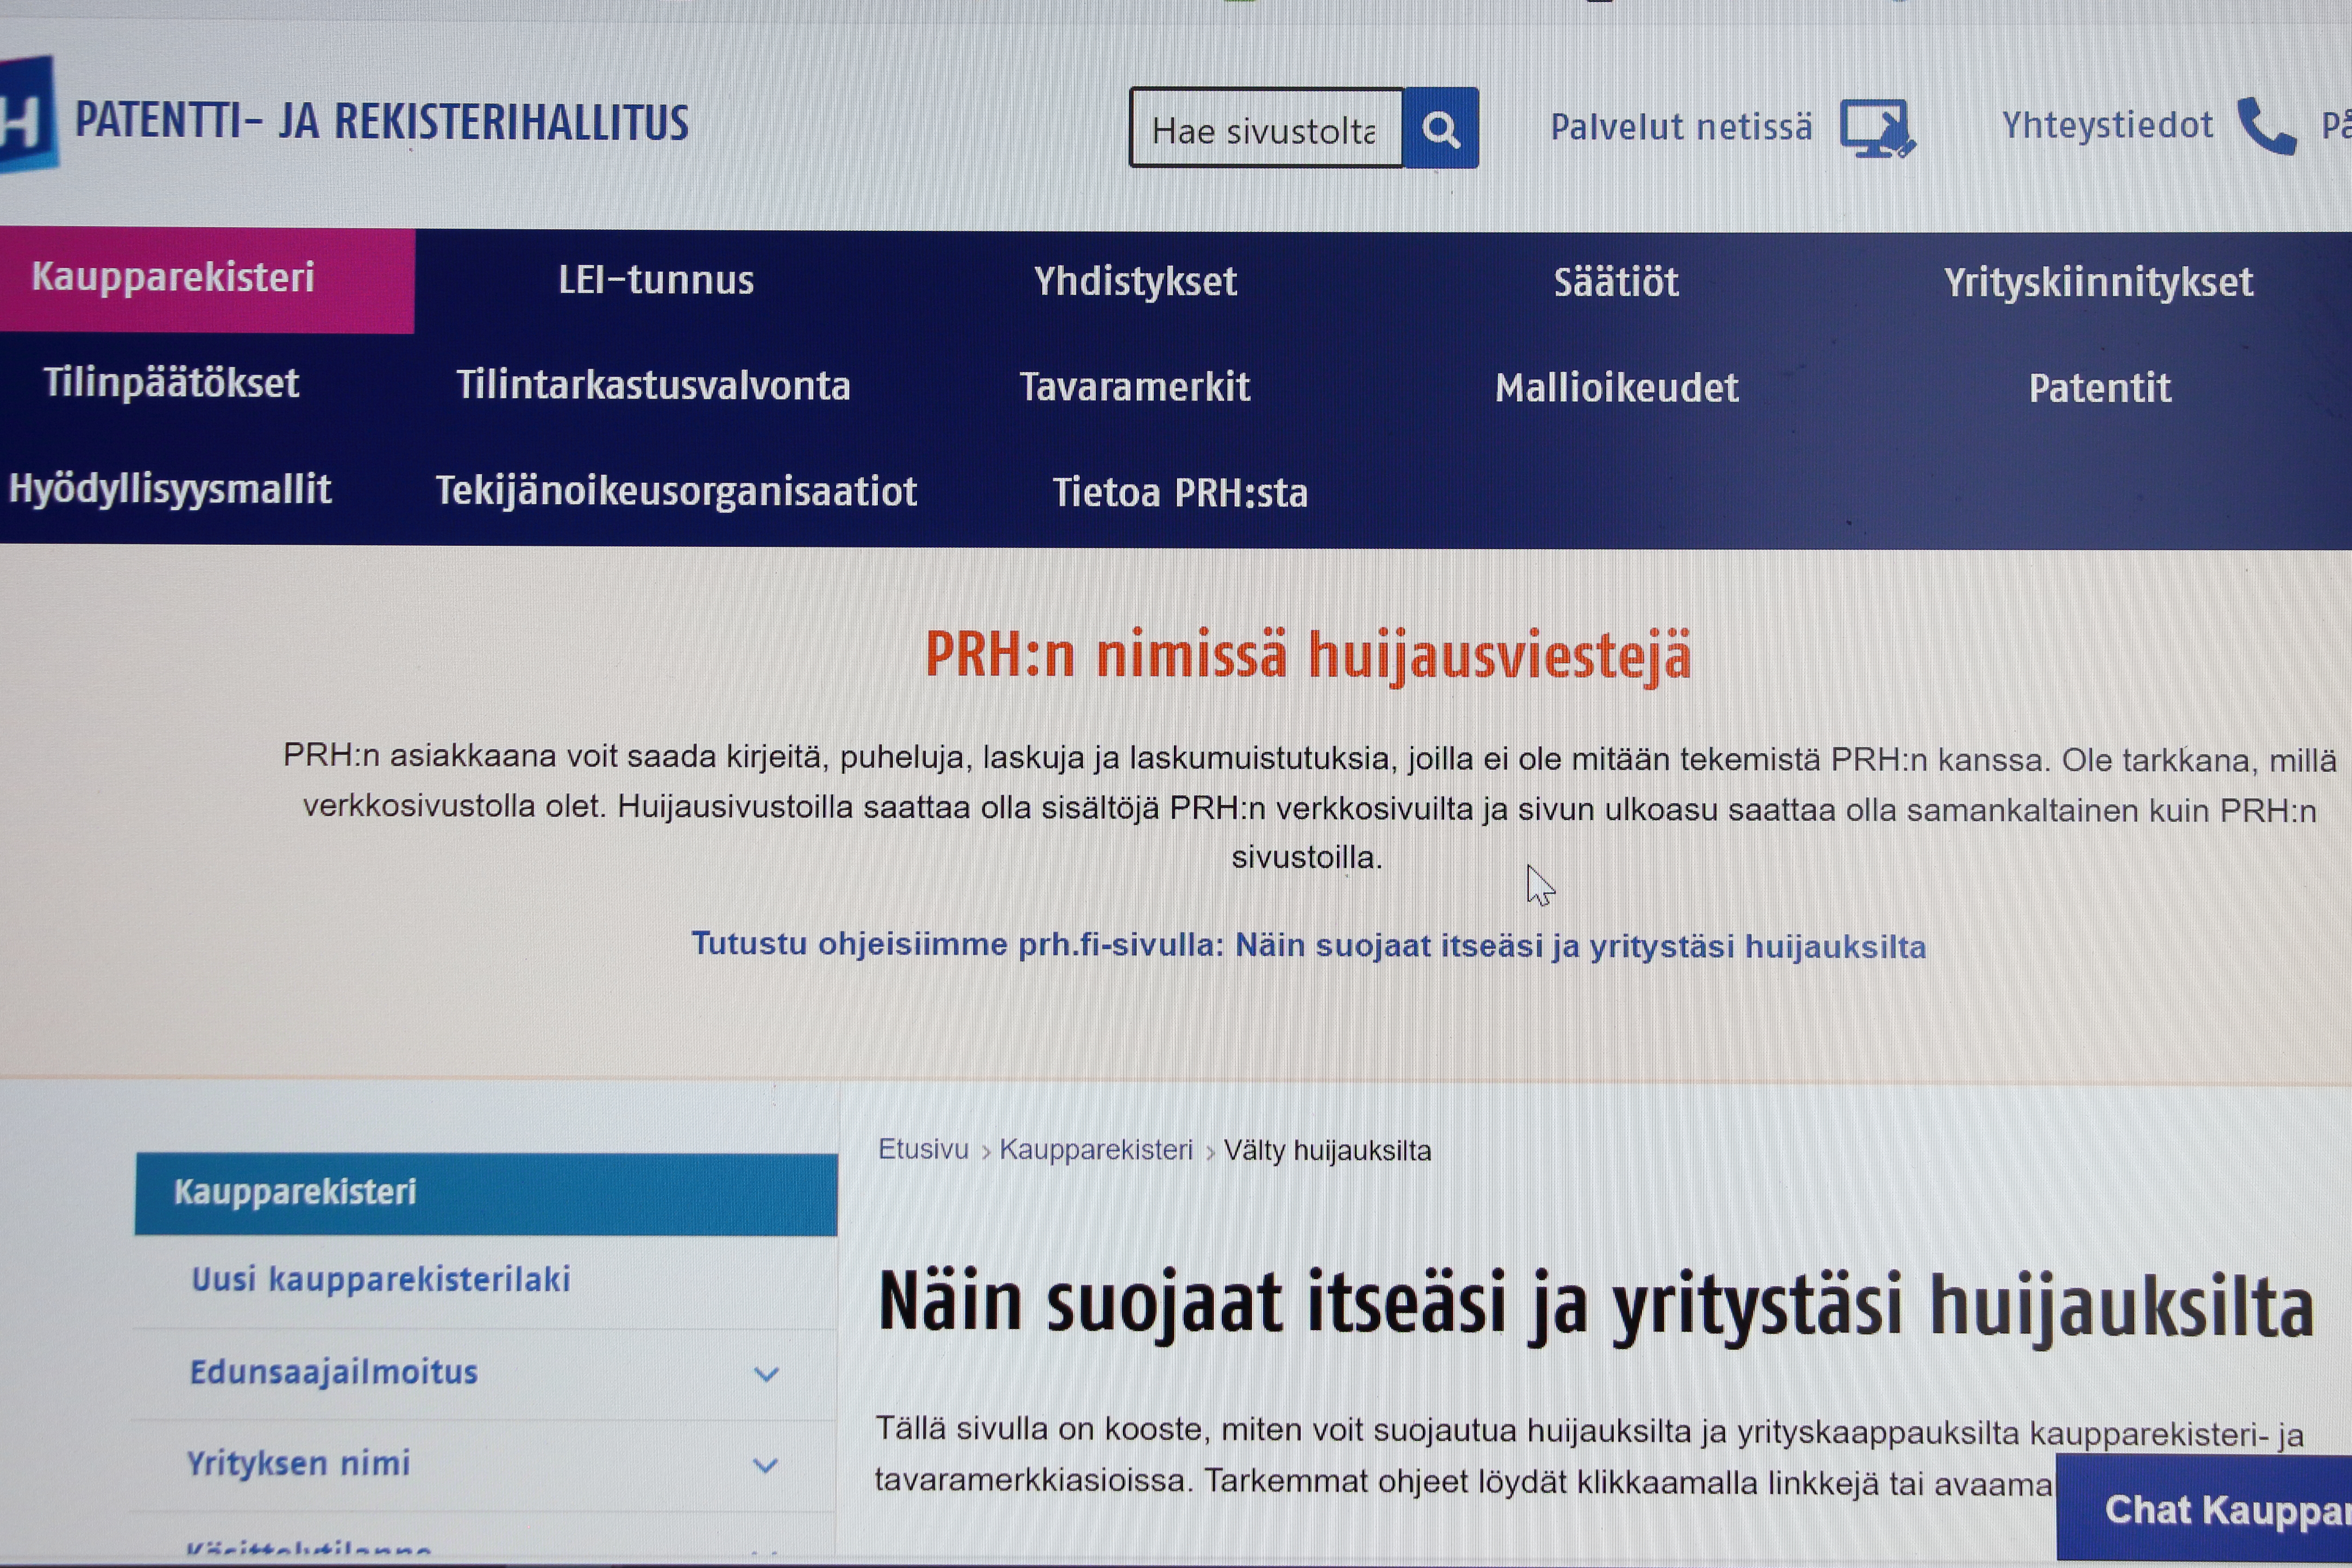Click the Kaupparekisteri sidebar header
The width and height of the screenshot is (2352, 1568).
(x=486, y=1194)
